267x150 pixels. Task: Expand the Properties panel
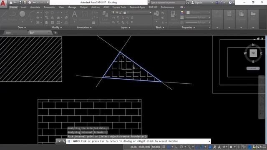pos(188,27)
